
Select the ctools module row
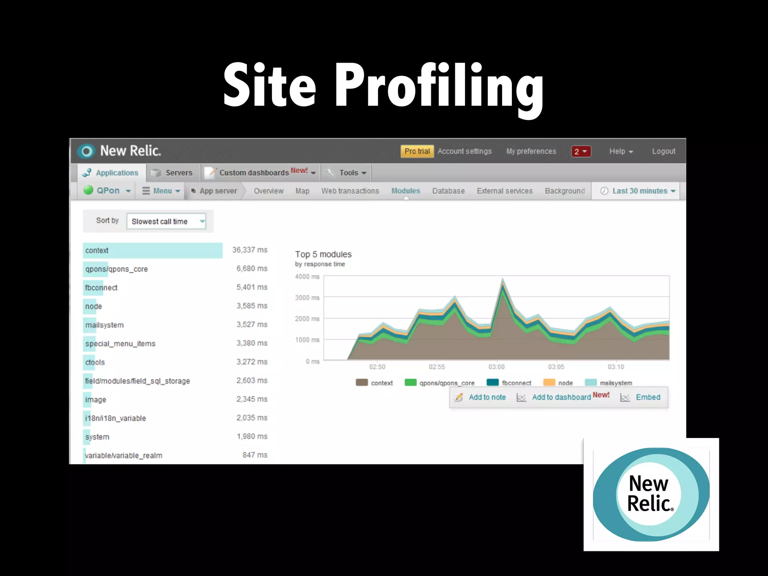[x=175, y=362]
